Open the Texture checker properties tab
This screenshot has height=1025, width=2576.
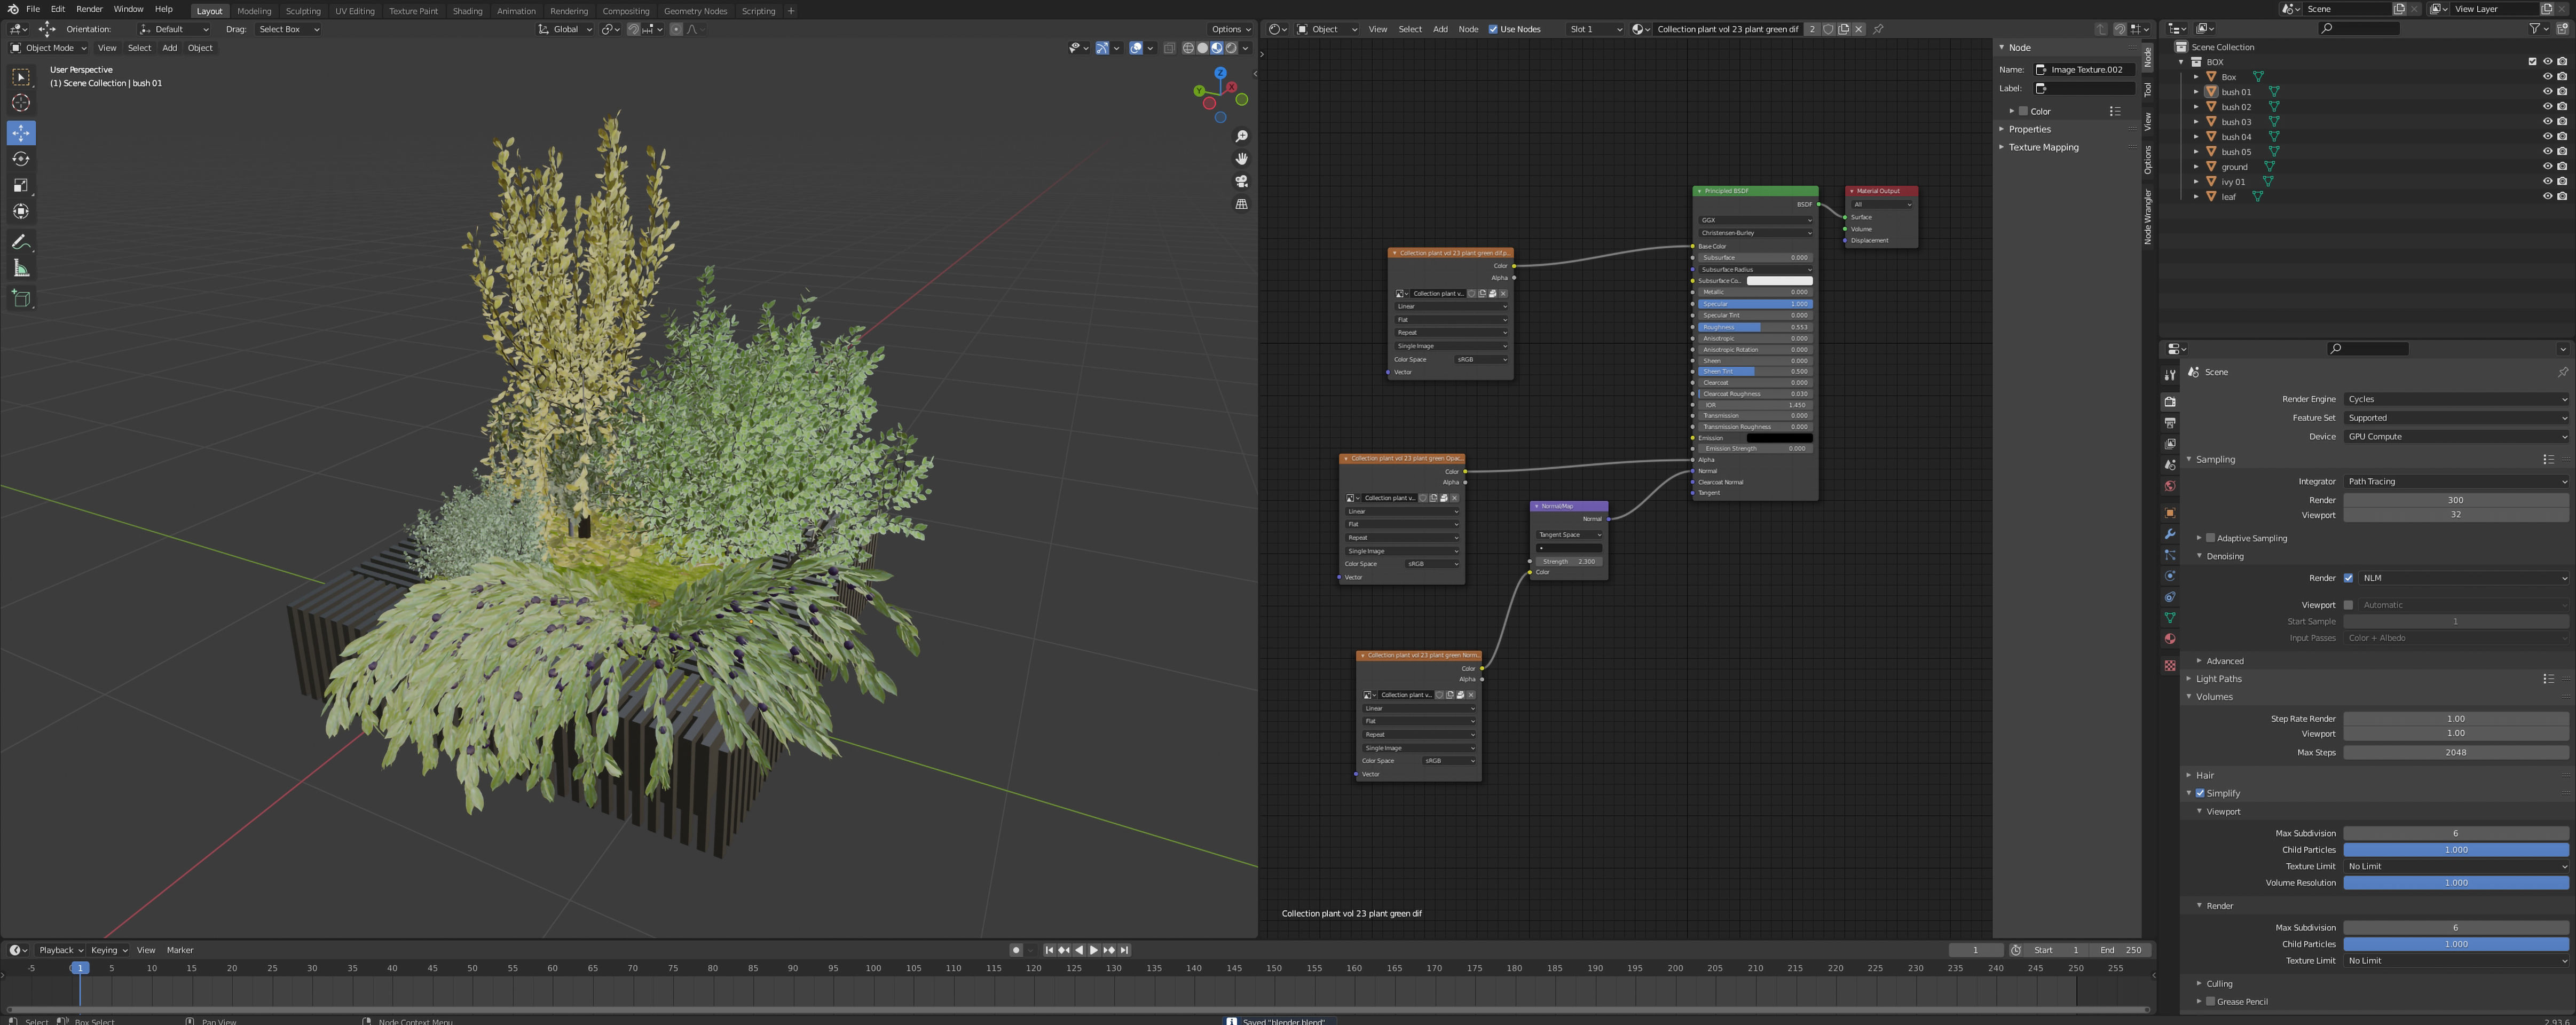point(2169,666)
